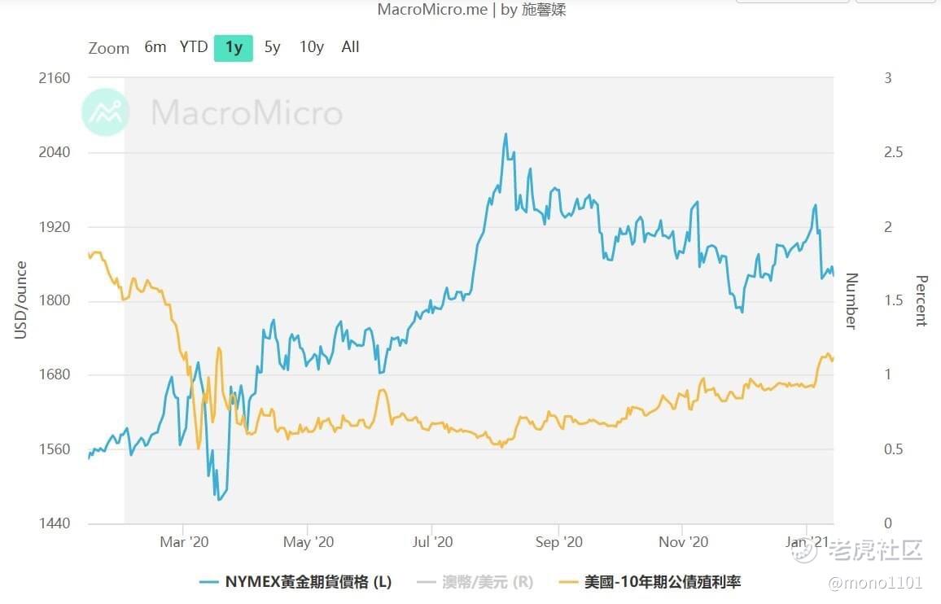Click the Sep '20 x-axis label
The width and height of the screenshot is (941, 604).
pos(559,541)
